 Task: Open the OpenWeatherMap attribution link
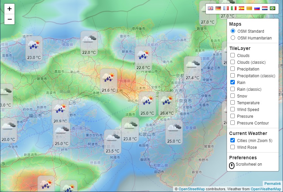tap(266, 189)
